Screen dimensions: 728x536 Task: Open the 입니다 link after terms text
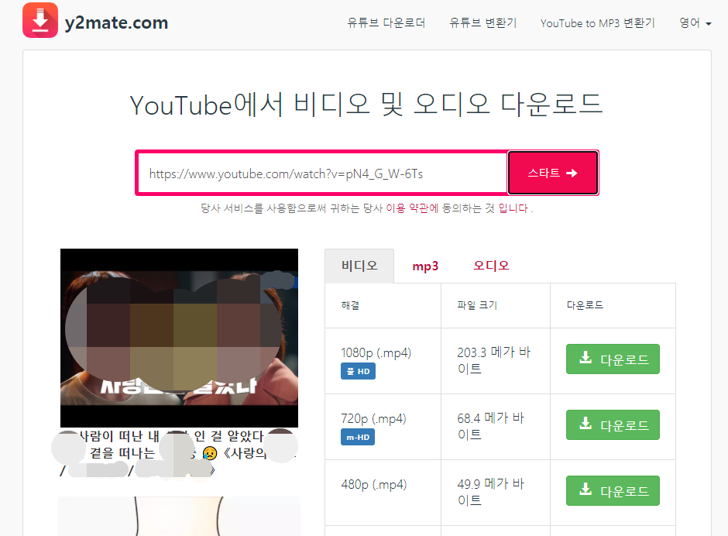pyautogui.click(x=513, y=208)
